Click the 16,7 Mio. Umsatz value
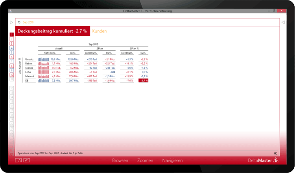 coord(56,59)
